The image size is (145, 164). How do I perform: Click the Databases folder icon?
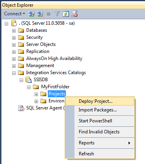[x=21, y=30]
